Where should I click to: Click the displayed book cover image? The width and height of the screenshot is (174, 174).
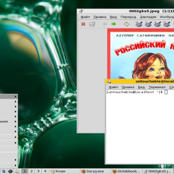coord(141,54)
